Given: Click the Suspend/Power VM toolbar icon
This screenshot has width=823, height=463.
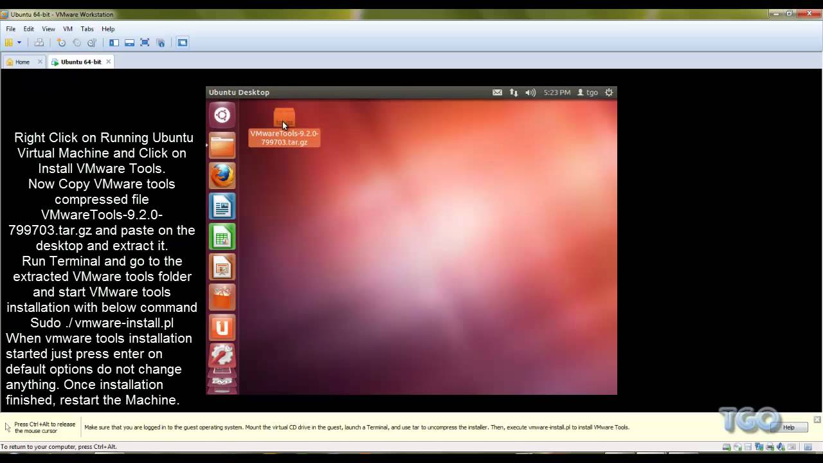Looking at the screenshot, I should (9, 42).
